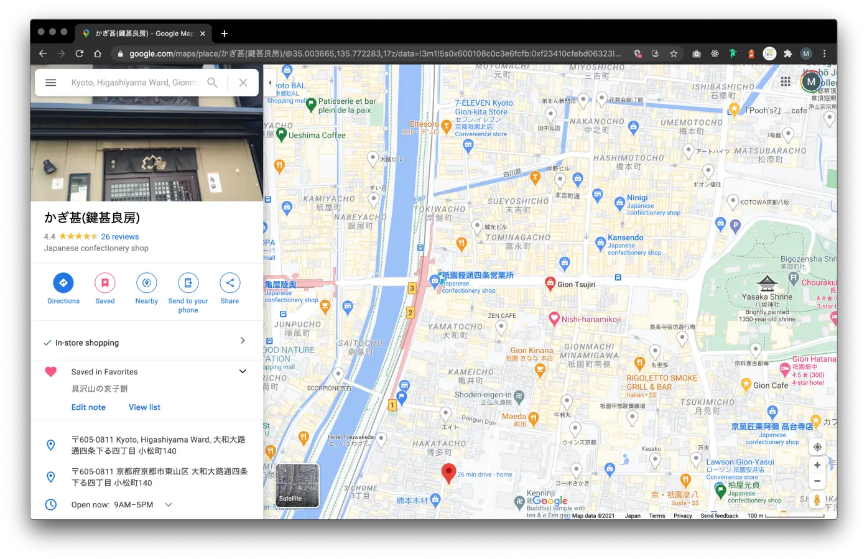Click the Privacy link on map footer
867x559 pixels.
click(x=682, y=515)
